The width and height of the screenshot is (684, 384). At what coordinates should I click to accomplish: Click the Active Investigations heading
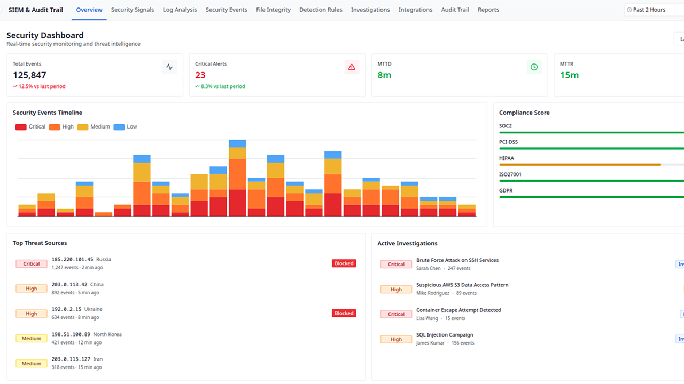[407, 243]
